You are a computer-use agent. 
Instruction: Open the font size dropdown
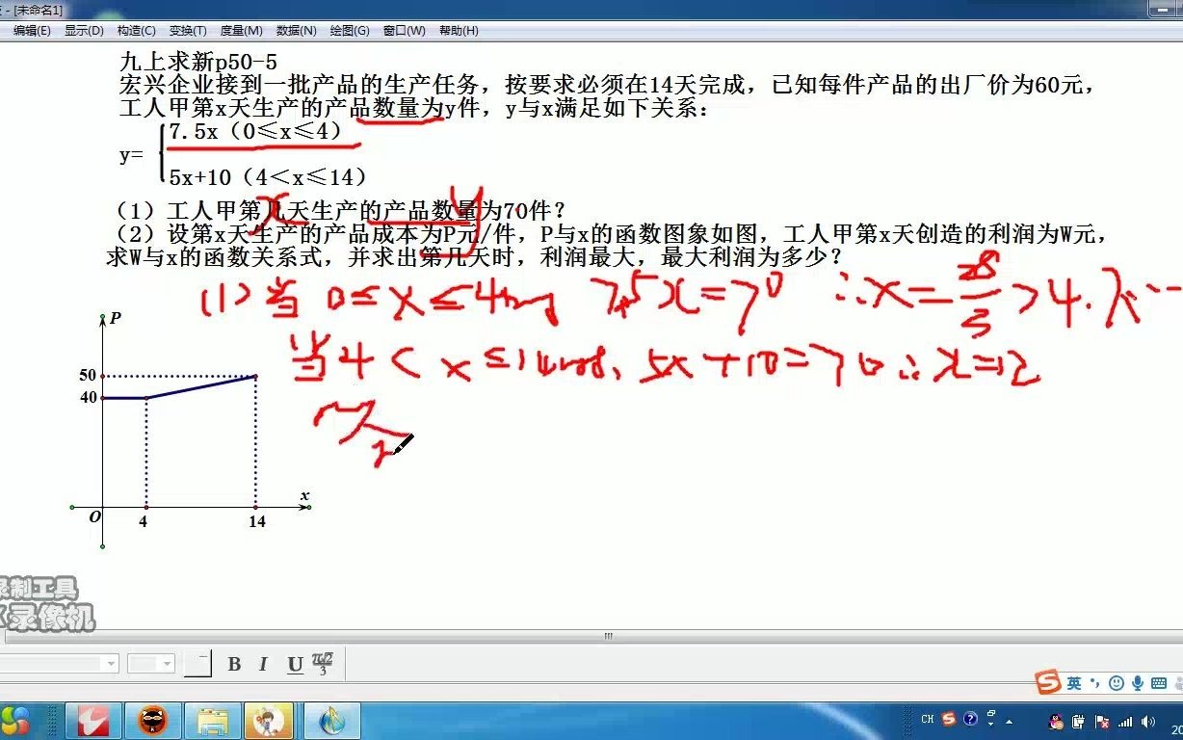(149, 664)
